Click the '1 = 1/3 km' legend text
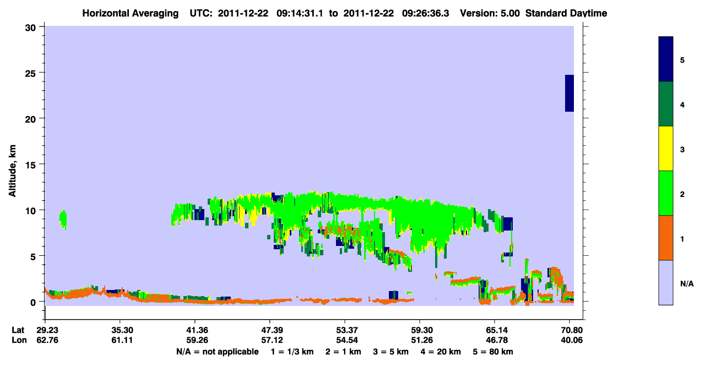 (292, 352)
